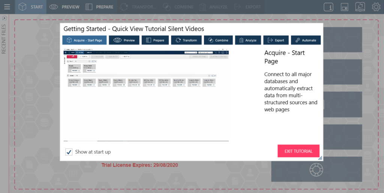Select the Export tutorial in the dialog
The width and height of the screenshot is (384, 193).
coord(276,40)
